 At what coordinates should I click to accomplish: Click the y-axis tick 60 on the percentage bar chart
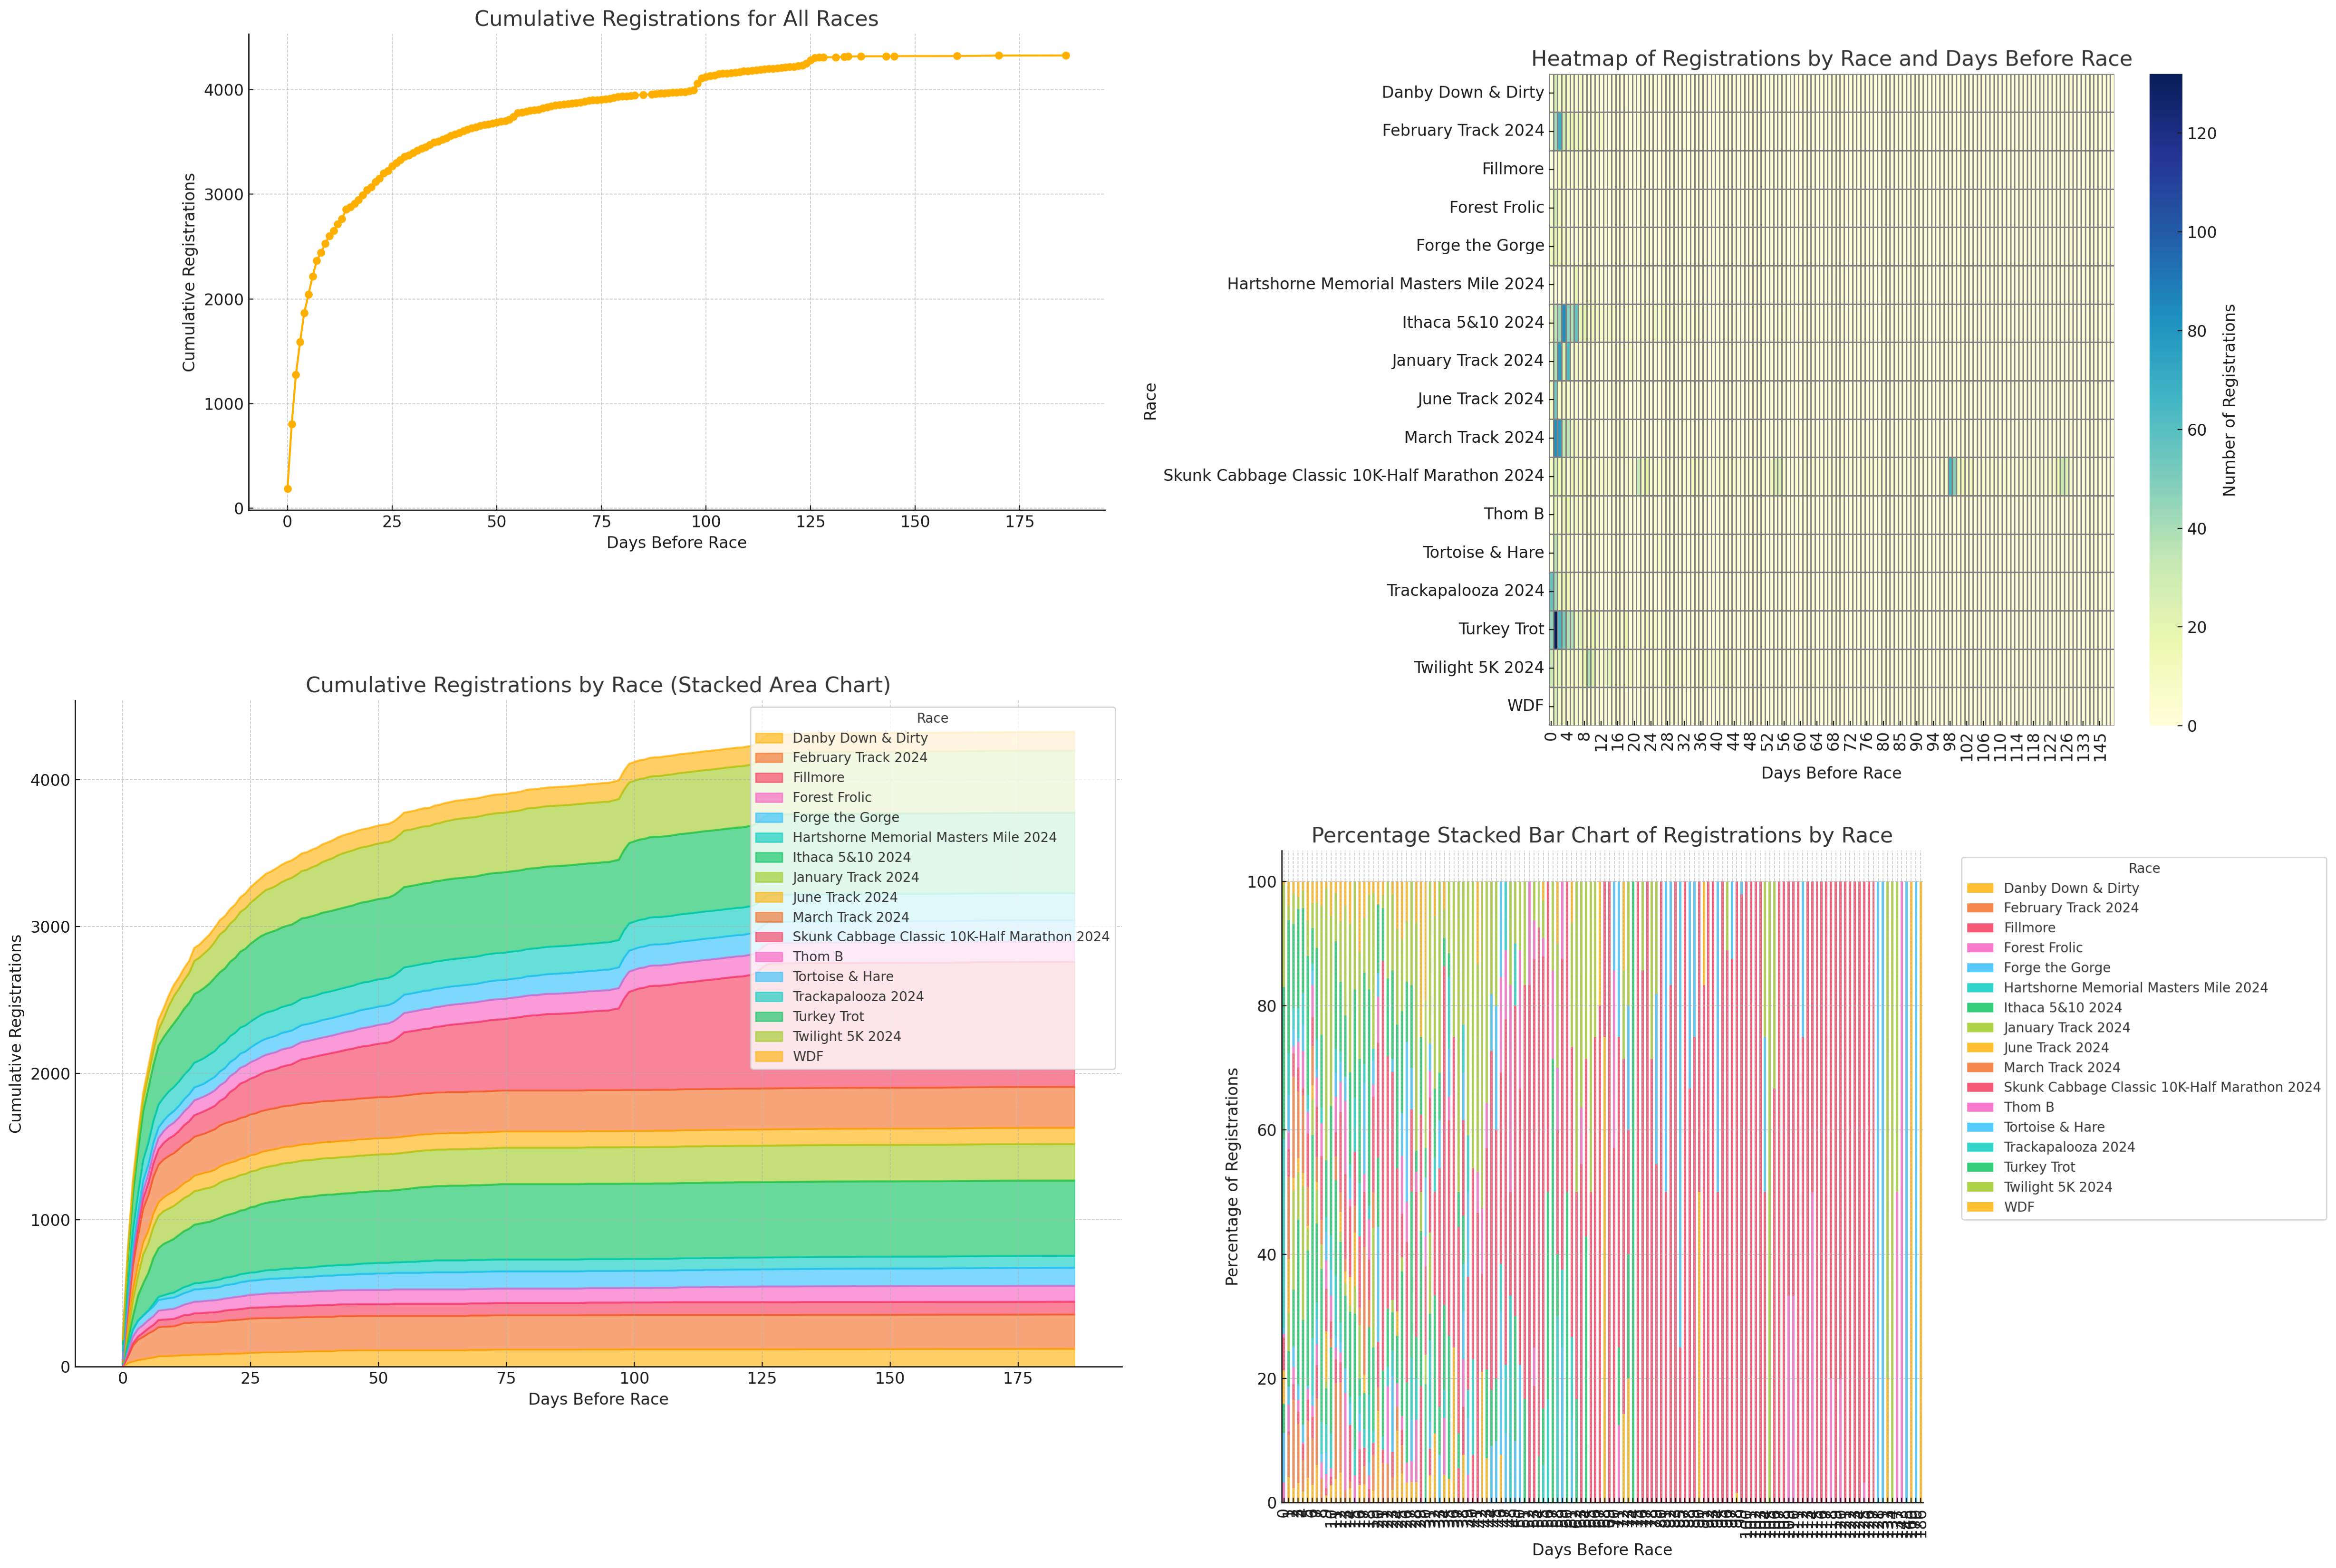1266,1130
